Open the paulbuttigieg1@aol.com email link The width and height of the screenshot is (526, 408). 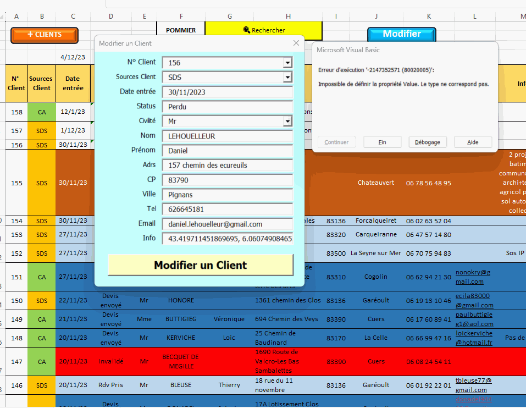point(474,319)
